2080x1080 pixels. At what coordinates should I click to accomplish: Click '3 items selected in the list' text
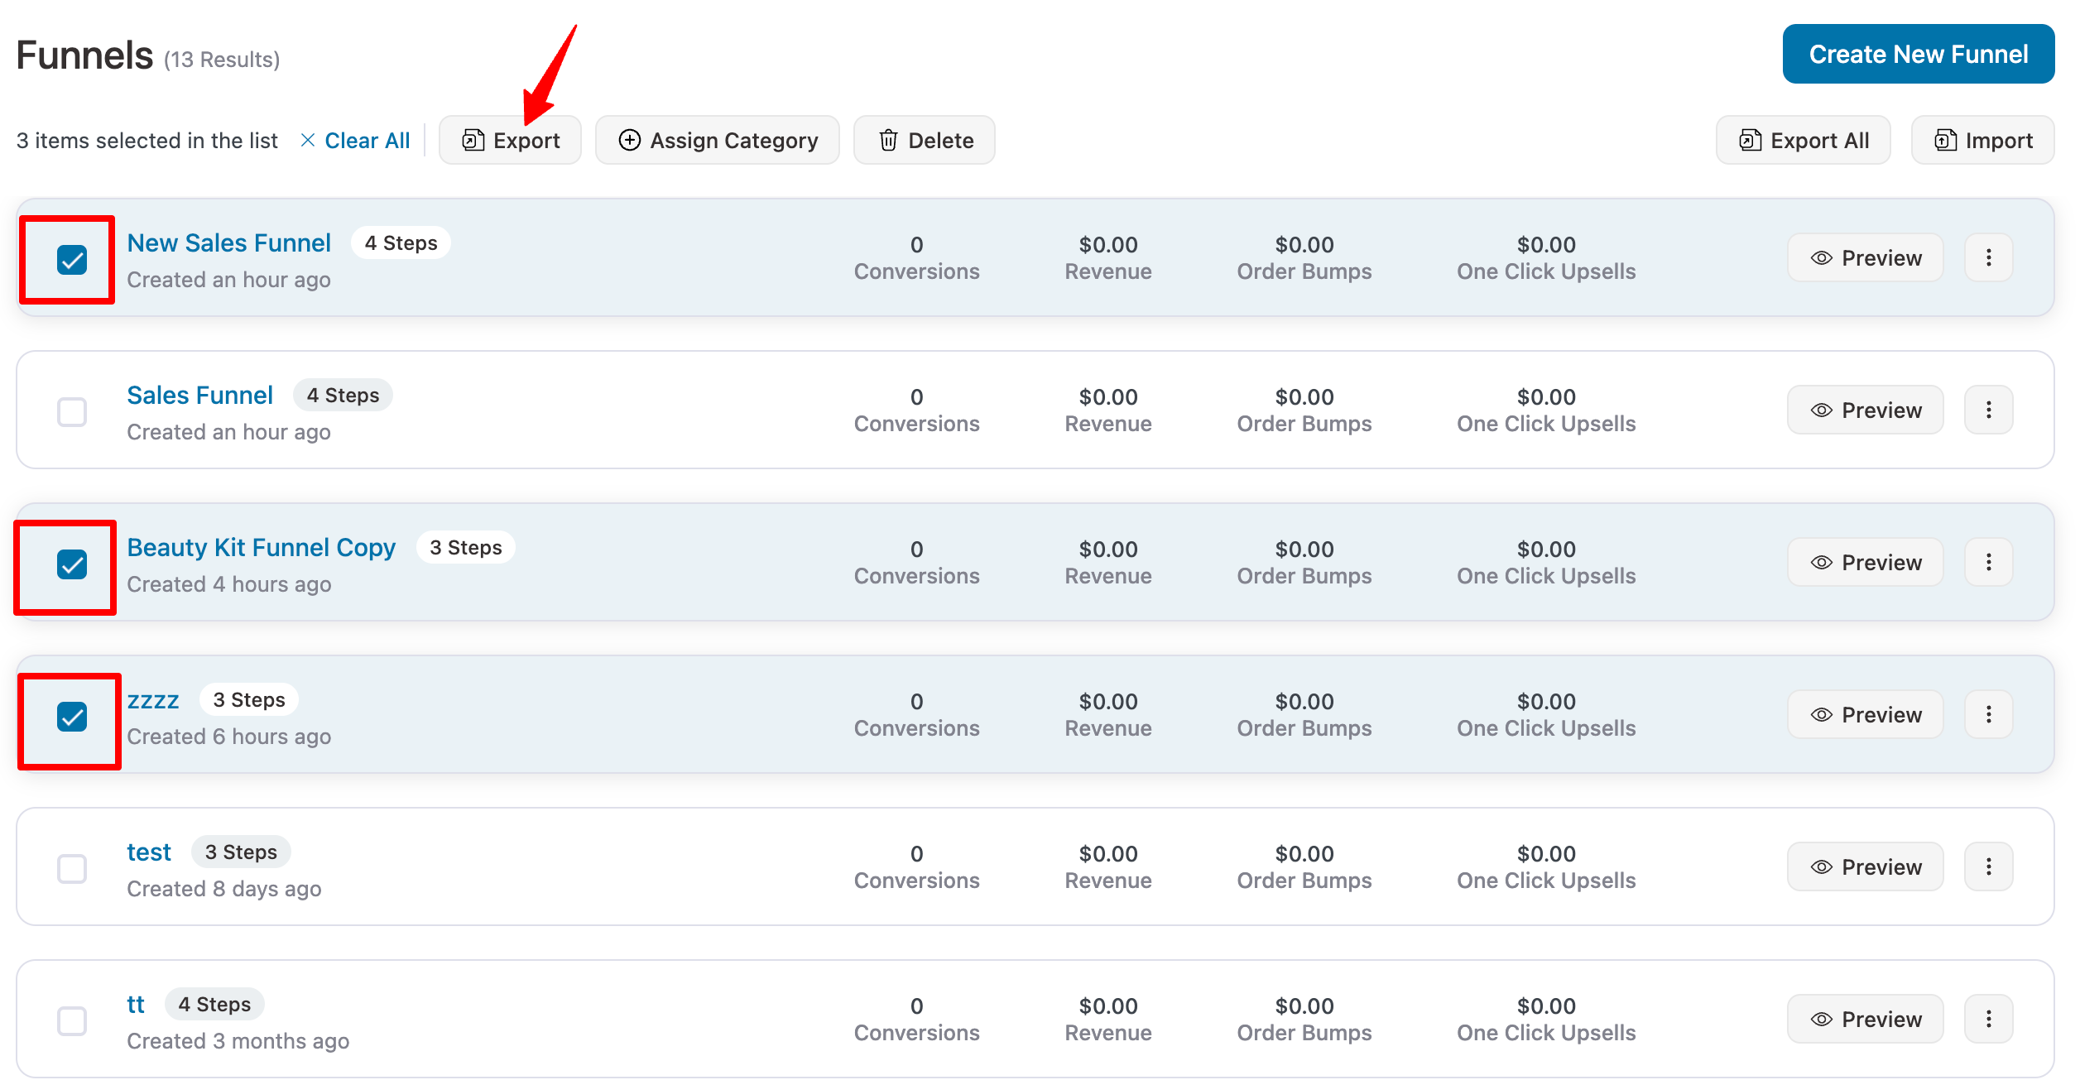click(147, 141)
